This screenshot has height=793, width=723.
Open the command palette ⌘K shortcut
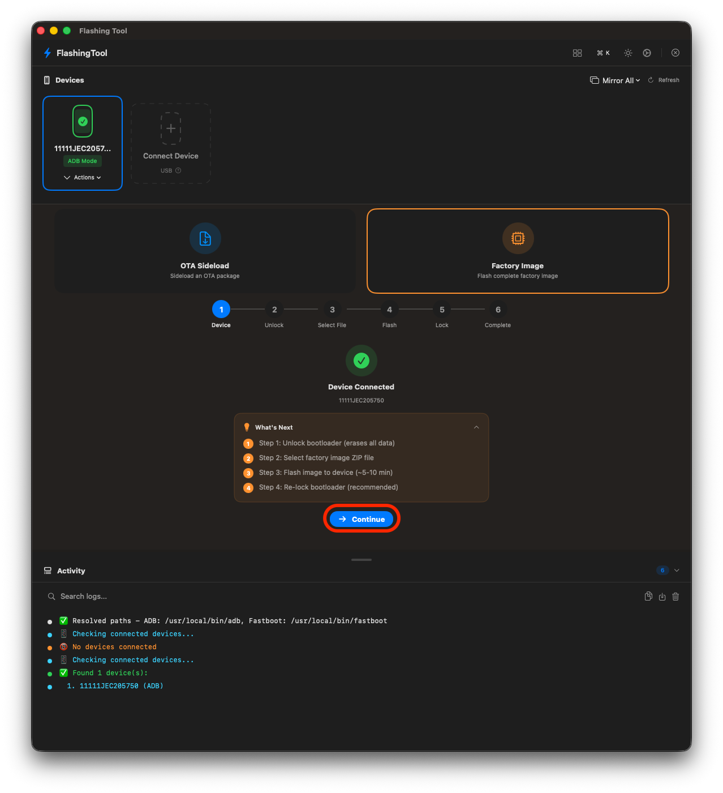click(603, 53)
